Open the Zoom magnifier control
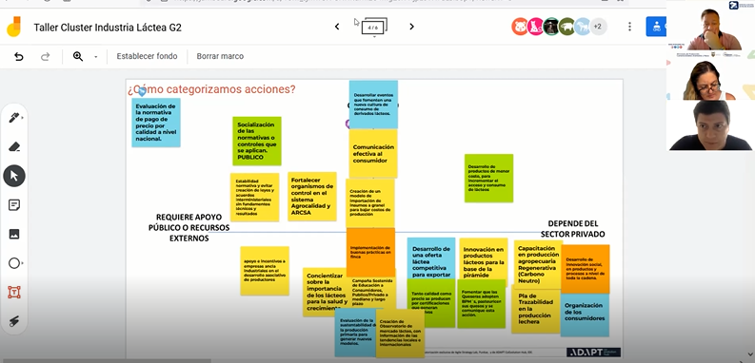Image resolution: width=755 pixels, height=363 pixels. pyautogui.click(x=78, y=56)
